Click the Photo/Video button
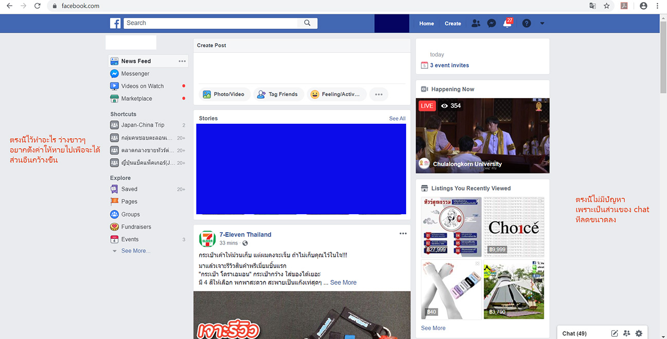The height and width of the screenshot is (339, 667). point(224,95)
